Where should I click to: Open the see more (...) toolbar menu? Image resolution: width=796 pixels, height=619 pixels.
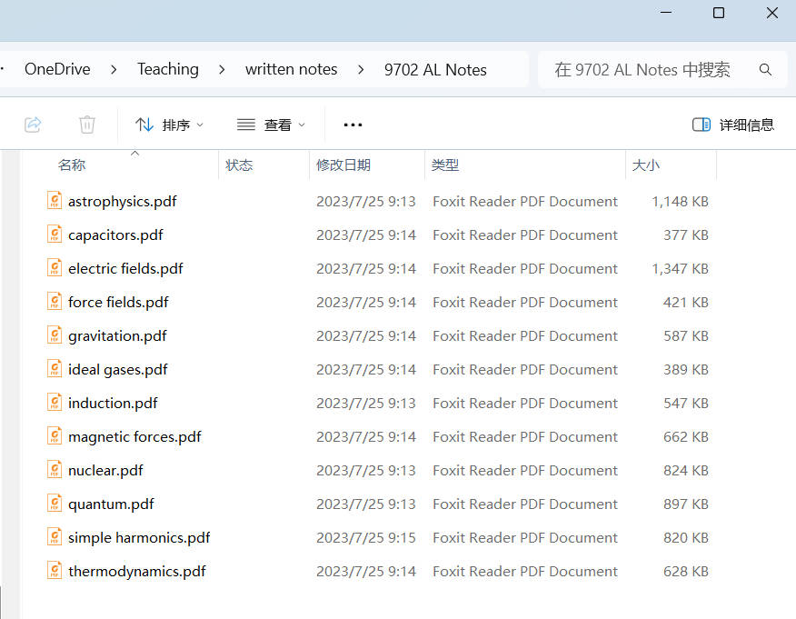353,125
